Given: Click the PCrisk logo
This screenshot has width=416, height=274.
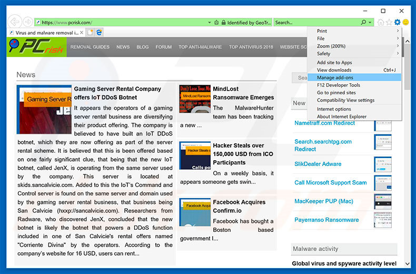Looking at the screenshot, I should (37, 47).
